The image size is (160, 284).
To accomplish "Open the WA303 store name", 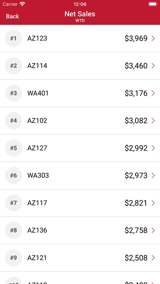I will (38, 175).
